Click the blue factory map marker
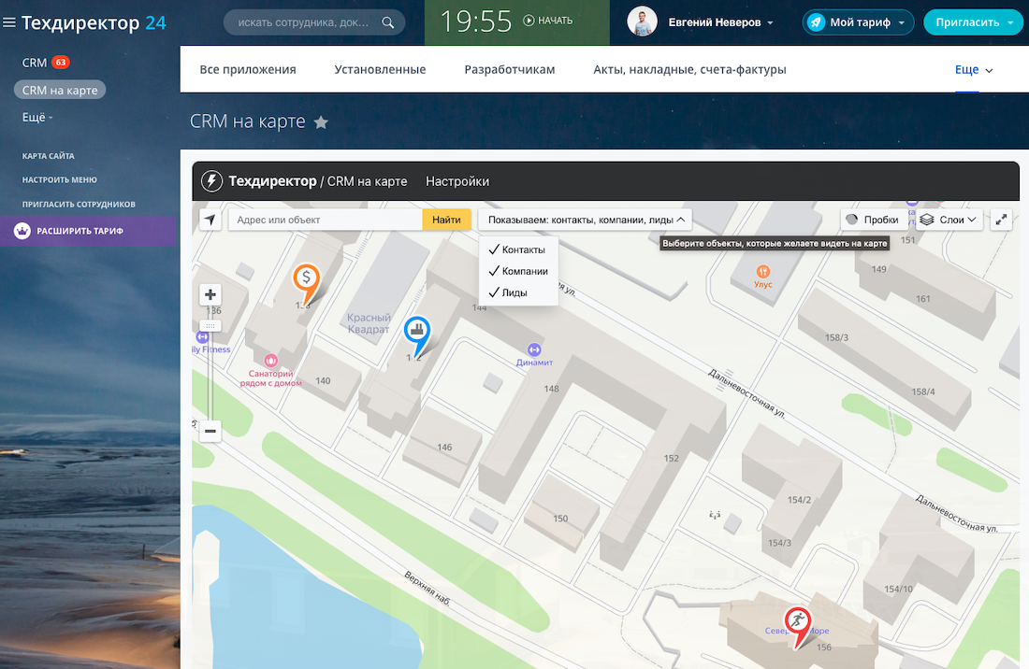 pos(417,331)
